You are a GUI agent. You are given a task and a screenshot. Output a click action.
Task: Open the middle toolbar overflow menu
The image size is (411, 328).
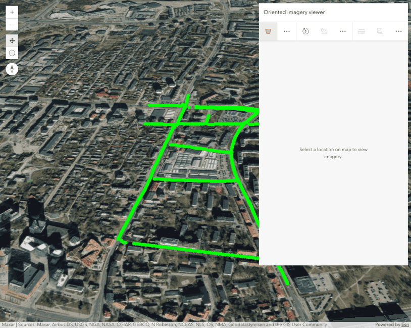pos(342,31)
